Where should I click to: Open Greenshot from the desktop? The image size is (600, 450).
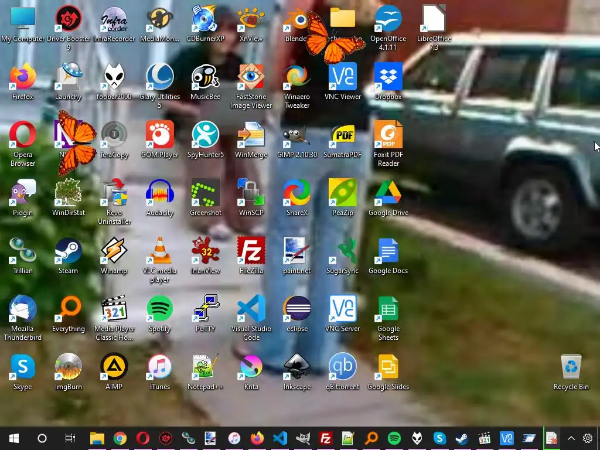click(205, 198)
